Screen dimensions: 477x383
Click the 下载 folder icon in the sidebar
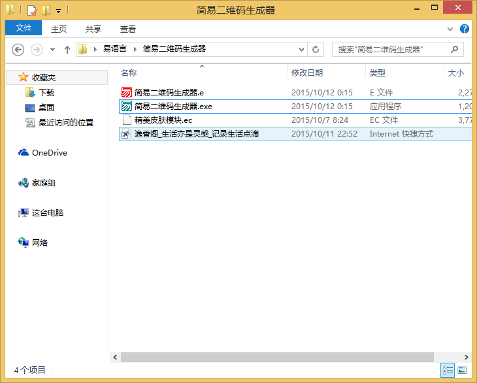click(x=30, y=92)
